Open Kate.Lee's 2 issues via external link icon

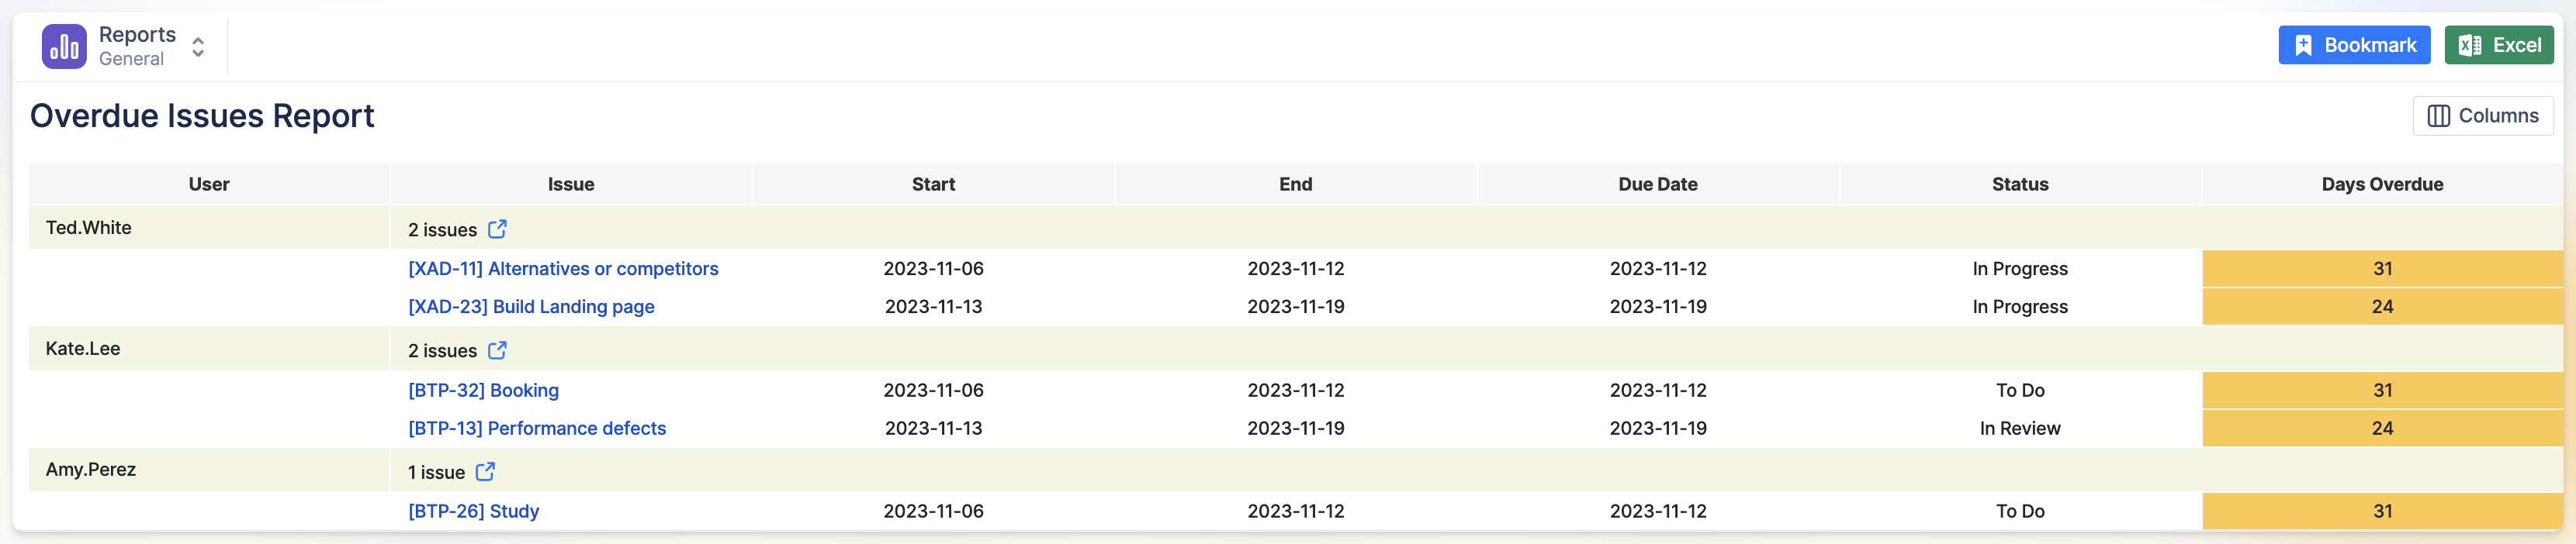click(x=497, y=350)
